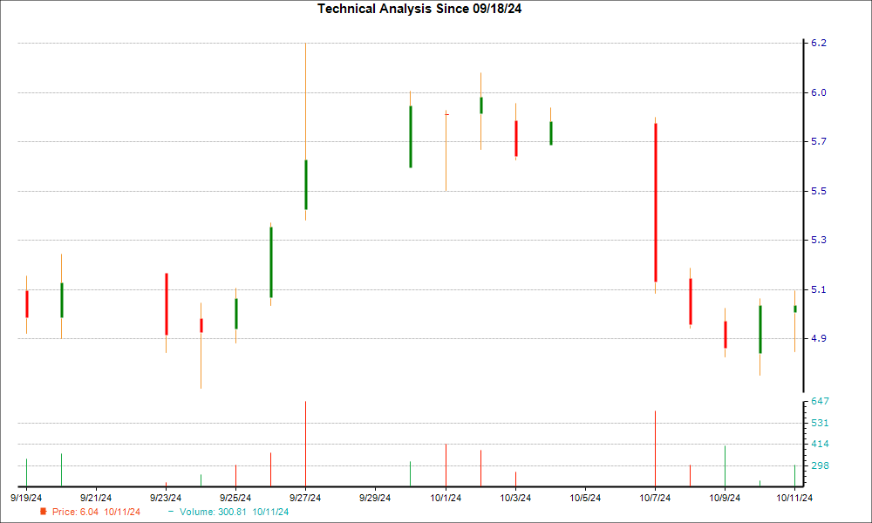Click the 9/19/24 date label

point(26,498)
